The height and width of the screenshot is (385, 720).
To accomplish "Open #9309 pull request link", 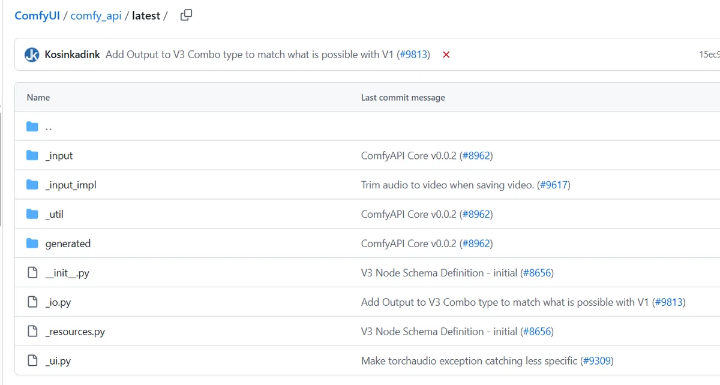I will click(597, 361).
